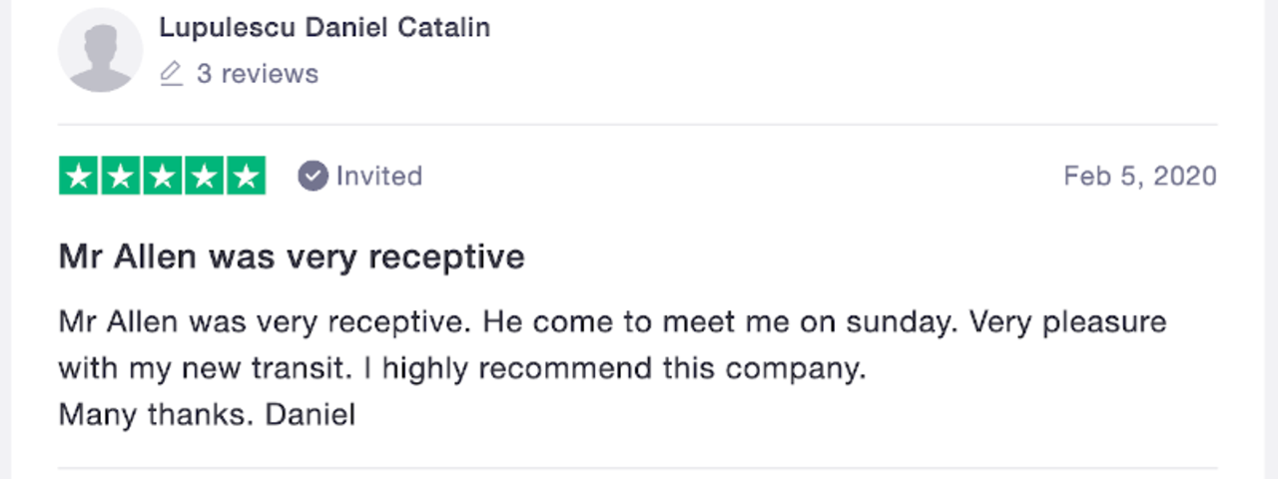The height and width of the screenshot is (479, 1278).
Task: Click the pencil icon beside 3 reviews
Action: (172, 74)
